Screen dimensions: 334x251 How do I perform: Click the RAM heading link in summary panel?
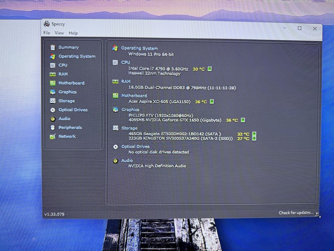[126, 81]
